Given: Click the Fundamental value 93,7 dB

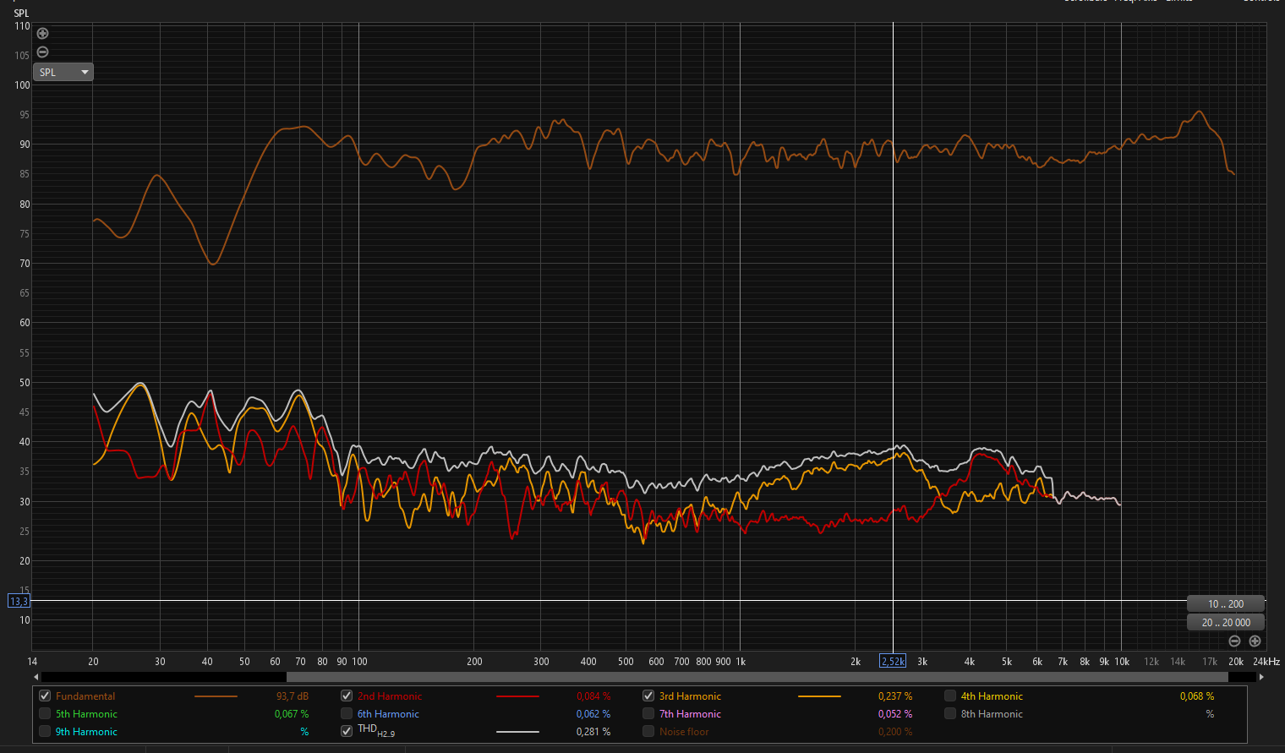Looking at the screenshot, I should coord(293,696).
